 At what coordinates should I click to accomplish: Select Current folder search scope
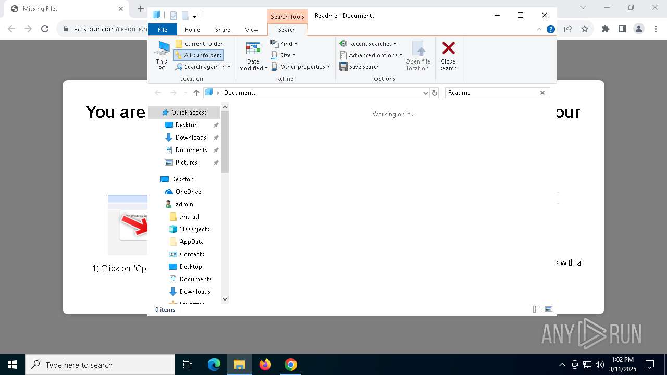coord(199,44)
